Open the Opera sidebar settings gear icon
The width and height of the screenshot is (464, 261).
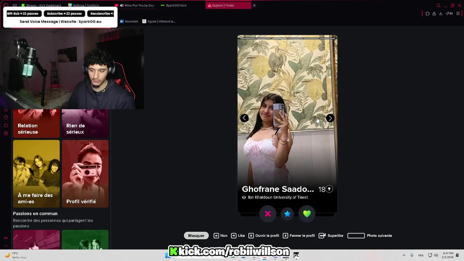click(x=6, y=133)
